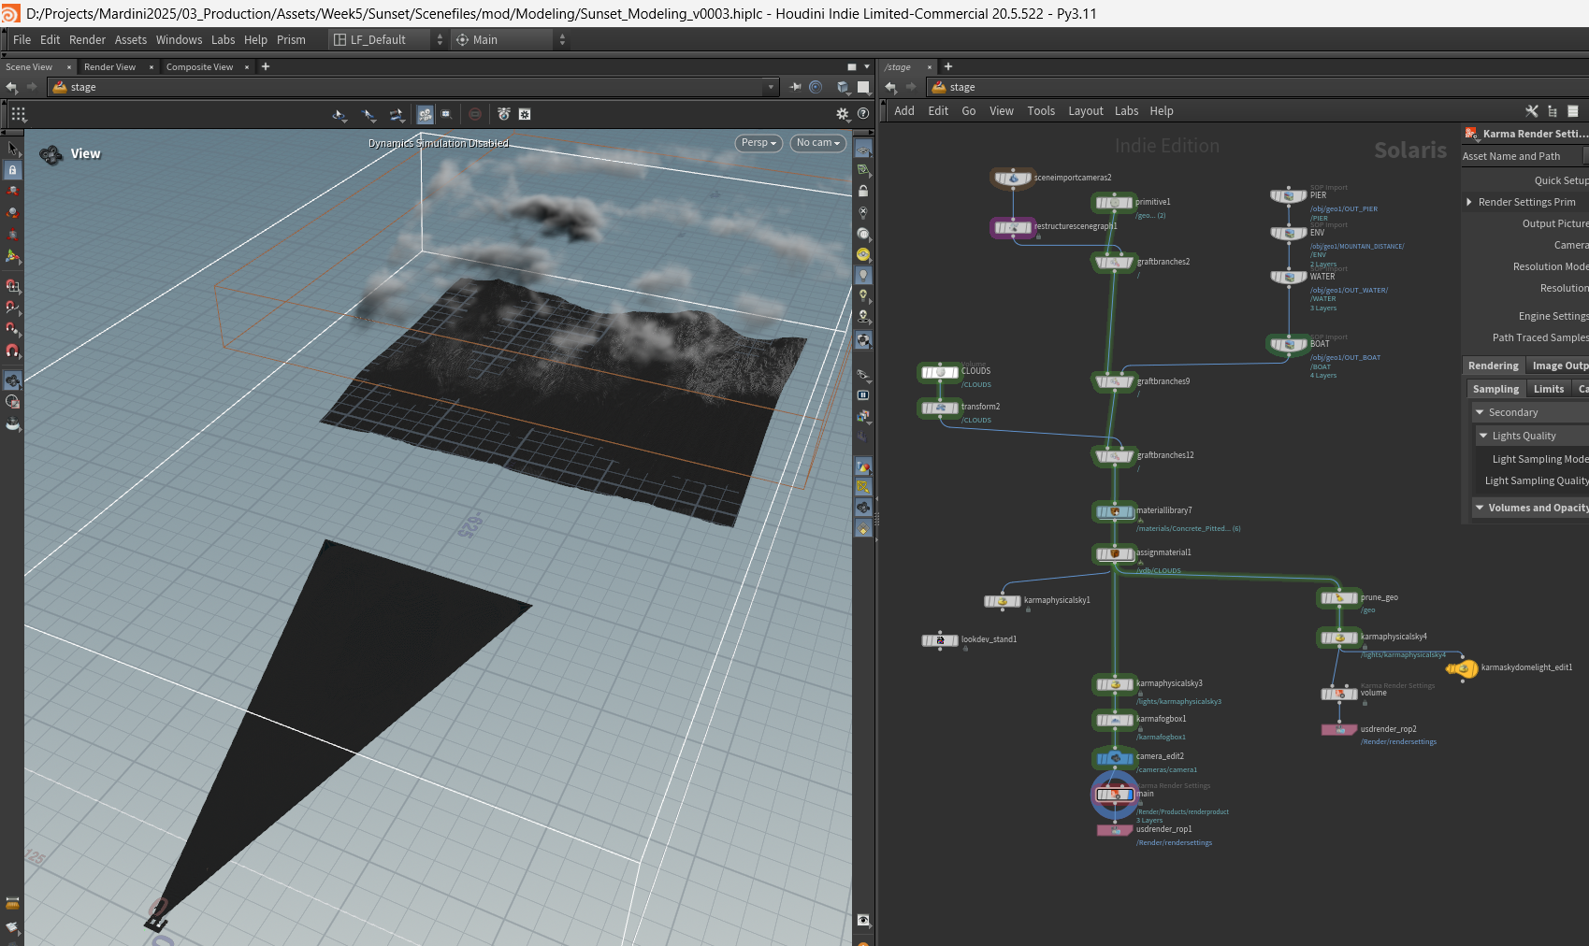Activate the Grid Snapping magnet tool
The height and width of the screenshot is (946, 1589).
click(12, 286)
